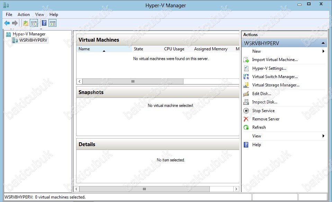
Task: Click the Virtual Storage Manager icon
Action: [246, 85]
